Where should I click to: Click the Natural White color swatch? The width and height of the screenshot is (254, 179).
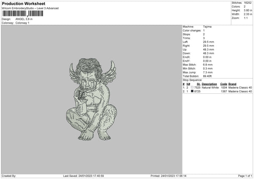click(192, 87)
